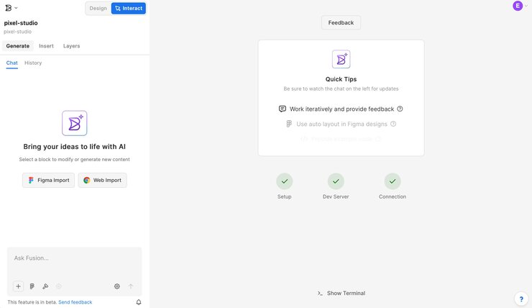Open notifications bell icon
Screen dimensions: 532x308
click(139, 302)
